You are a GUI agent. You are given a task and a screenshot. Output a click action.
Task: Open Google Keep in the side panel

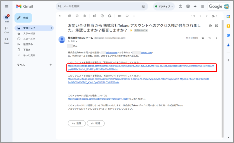click(x=228, y=26)
